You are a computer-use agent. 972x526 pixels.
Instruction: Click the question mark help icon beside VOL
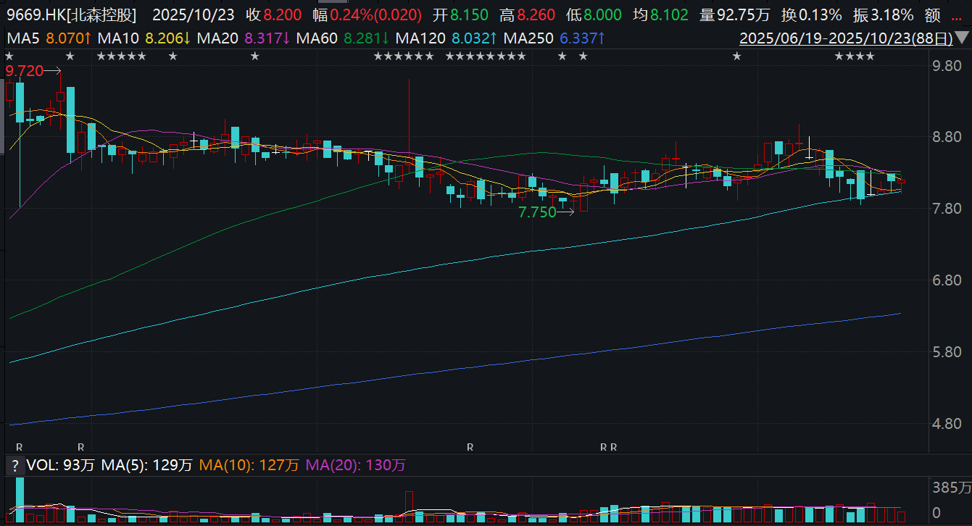(14, 465)
